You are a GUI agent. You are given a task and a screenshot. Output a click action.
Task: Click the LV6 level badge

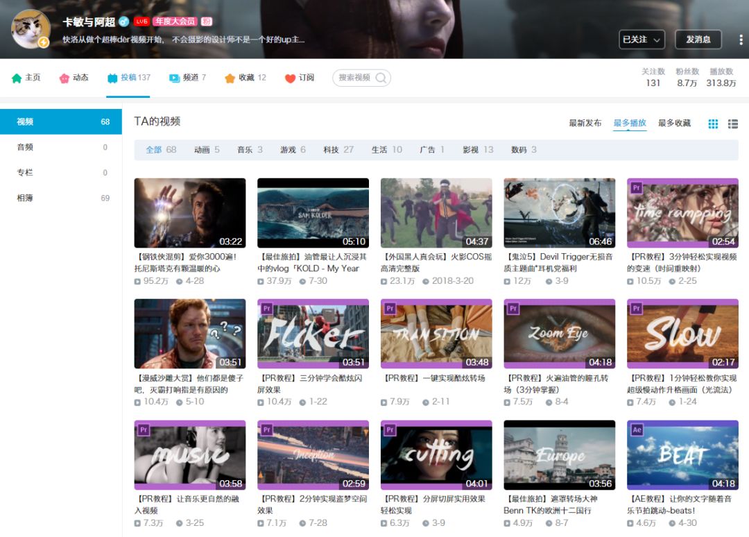click(x=141, y=22)
